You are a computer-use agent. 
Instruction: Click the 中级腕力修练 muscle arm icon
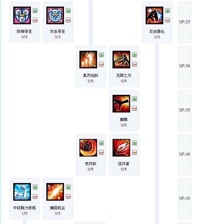tap(22, 192)
